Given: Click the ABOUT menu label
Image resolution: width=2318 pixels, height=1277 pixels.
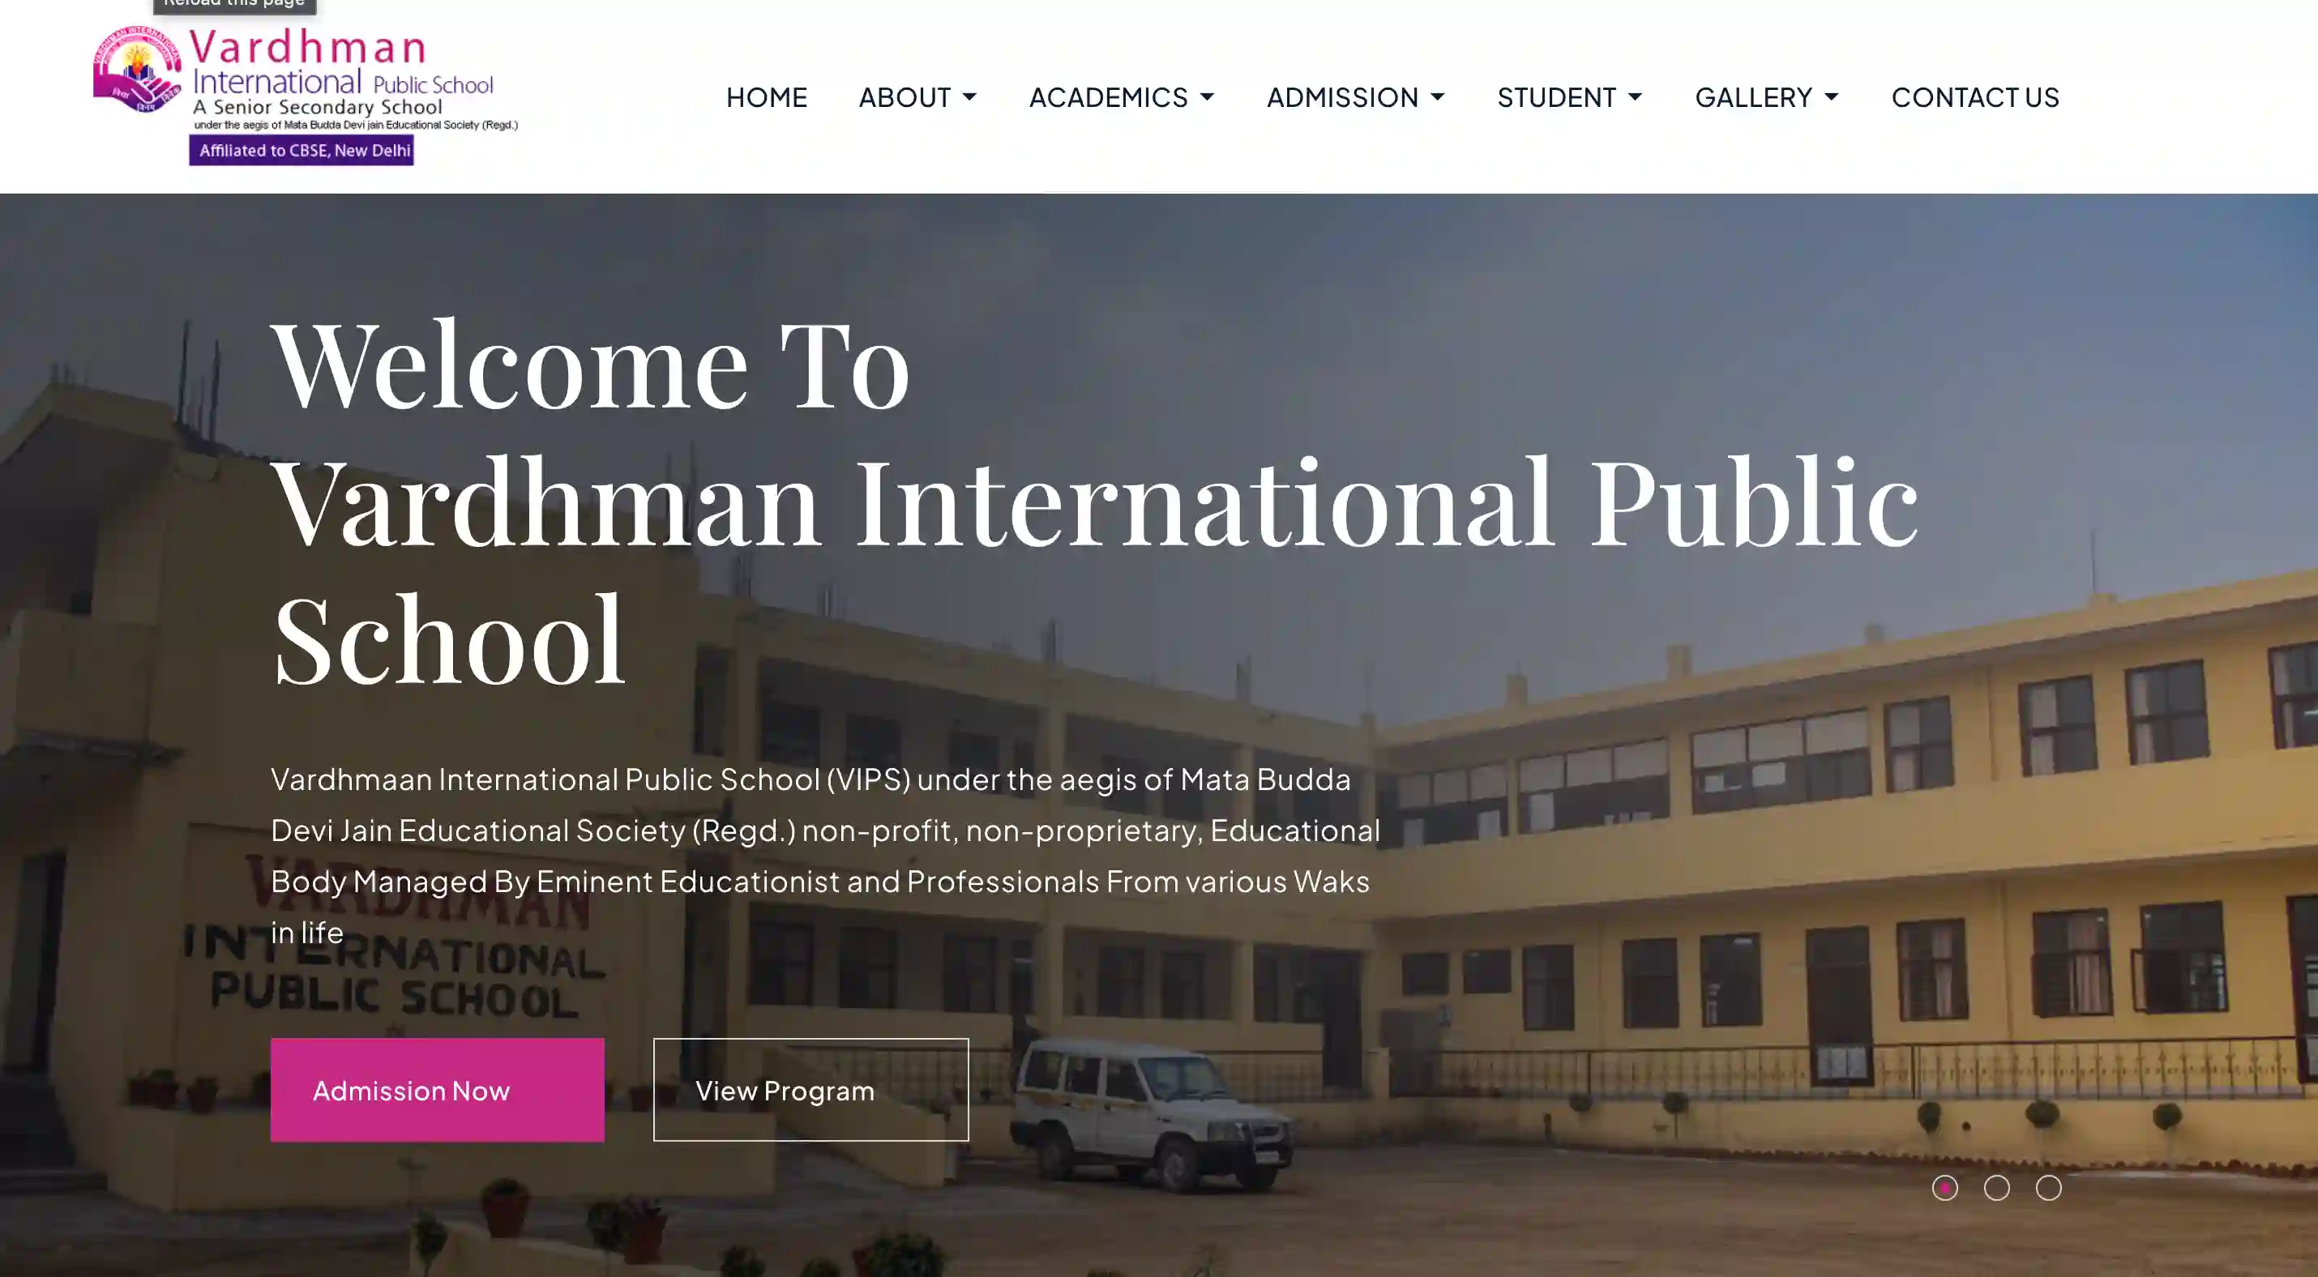Looking at the screenshot, I should [905, 96].
